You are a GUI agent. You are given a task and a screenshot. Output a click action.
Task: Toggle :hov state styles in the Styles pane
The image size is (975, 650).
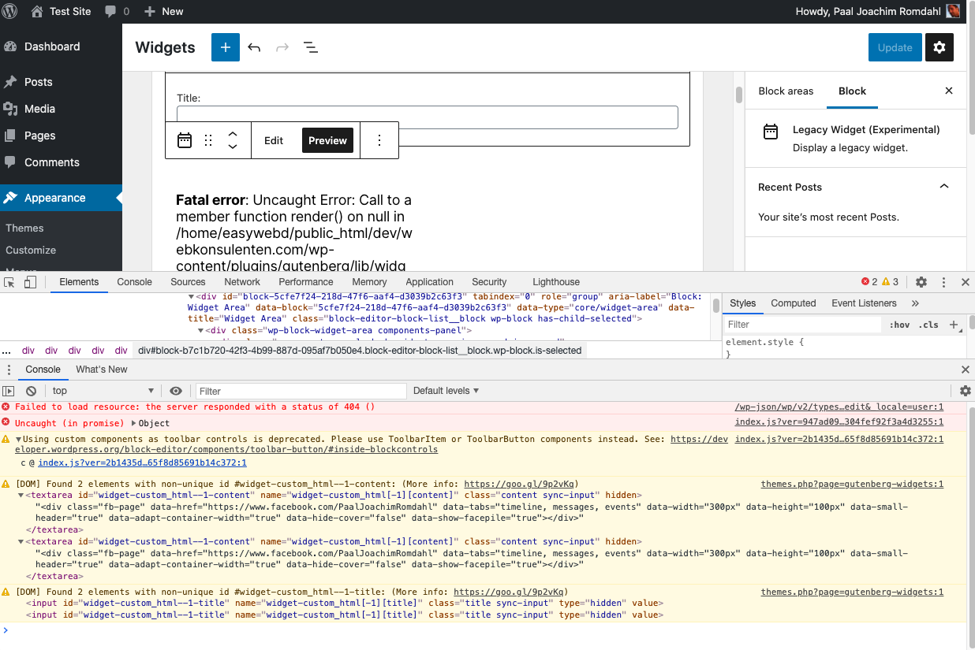(899, 324)
